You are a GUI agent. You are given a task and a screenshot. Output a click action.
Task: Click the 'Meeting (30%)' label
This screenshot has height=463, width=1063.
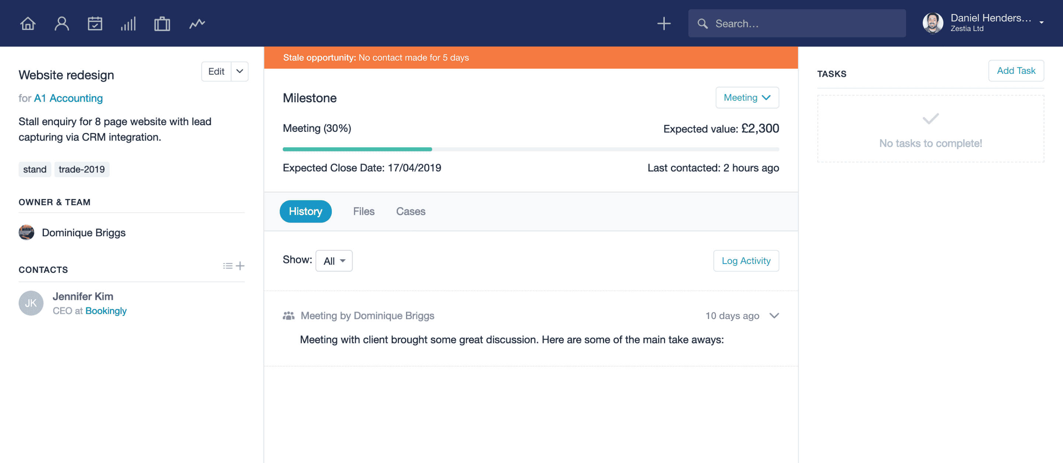tap(317, 128)
